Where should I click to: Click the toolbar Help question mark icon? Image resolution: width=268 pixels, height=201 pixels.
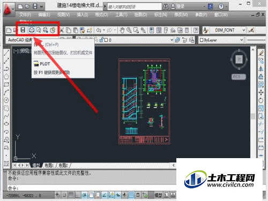(x=196, y=30)
